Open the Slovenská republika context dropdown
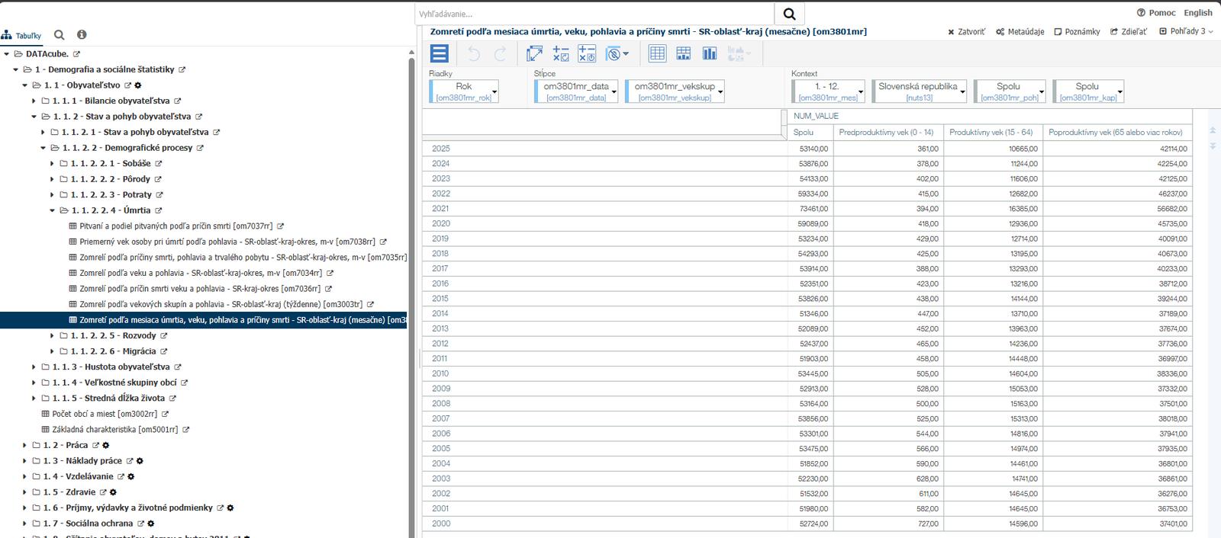The width and height of the screenshot is (1221, 538). point(962,91)
